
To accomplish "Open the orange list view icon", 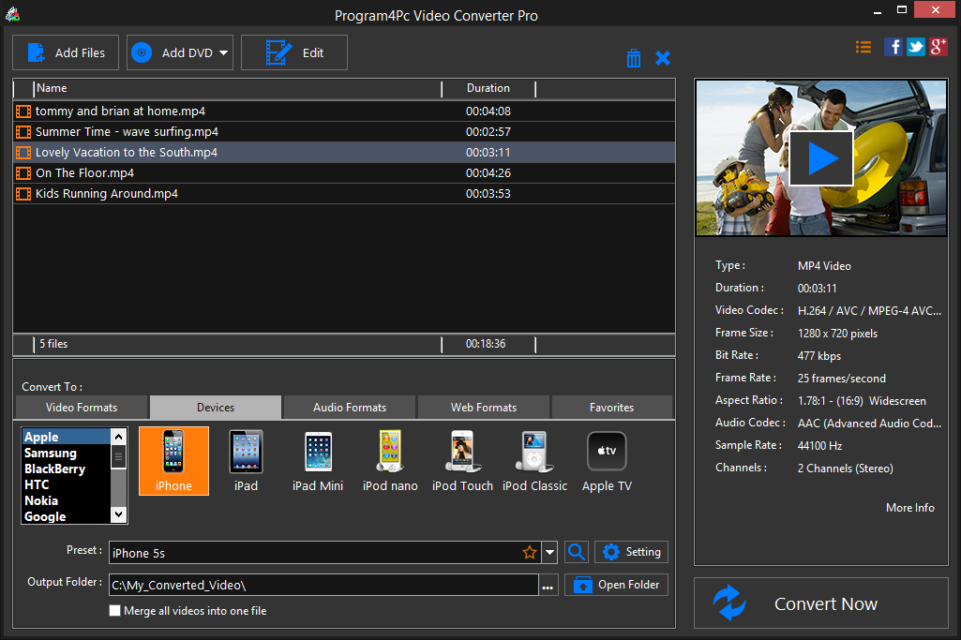I will (x=863, y=47).
